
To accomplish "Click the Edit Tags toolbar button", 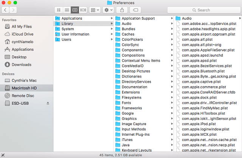I will (136, 10).
